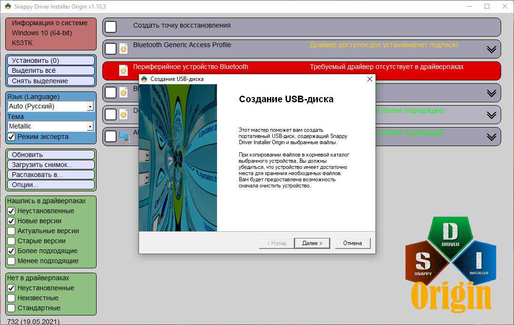Click Распаковать в... button
The height and width of the screenshot is (325, 514).
coord(51,175)
